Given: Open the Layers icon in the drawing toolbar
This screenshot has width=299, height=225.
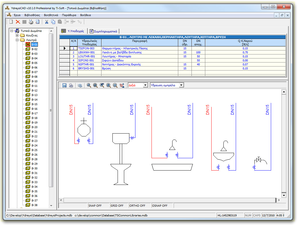Looking at the screenshot, I should (80, 85).
